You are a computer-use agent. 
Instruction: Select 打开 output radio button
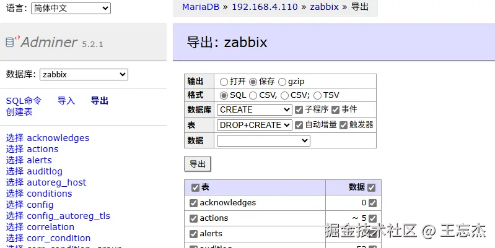tap(224, 82)
